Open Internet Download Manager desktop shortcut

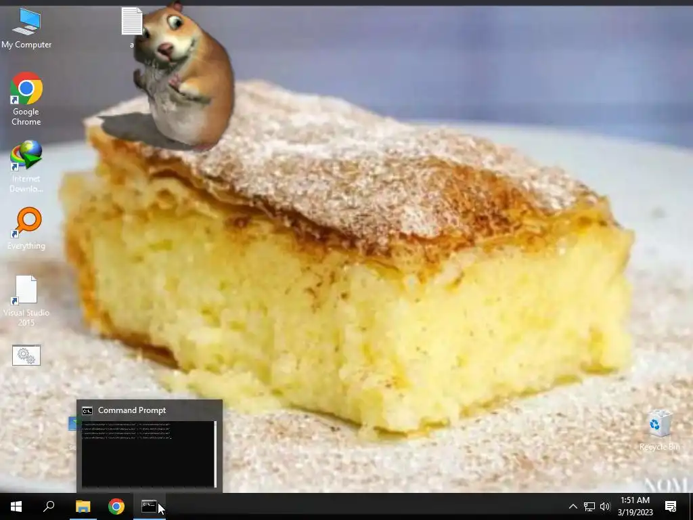point(26,167)
